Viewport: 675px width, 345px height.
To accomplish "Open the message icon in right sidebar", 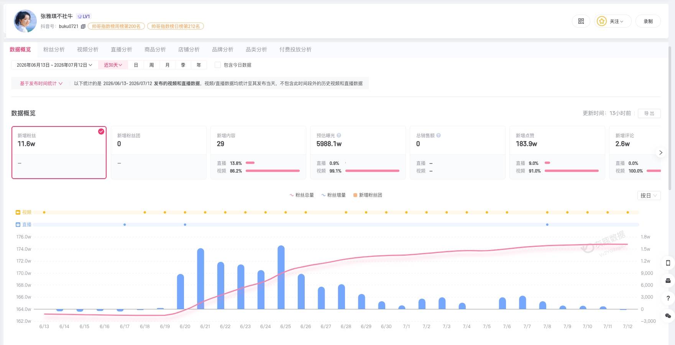I will [668, 281].
